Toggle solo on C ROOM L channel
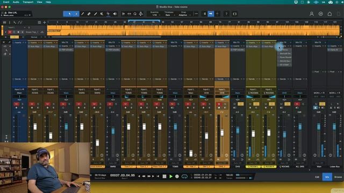The image size is (344, 193). [256, 104]
